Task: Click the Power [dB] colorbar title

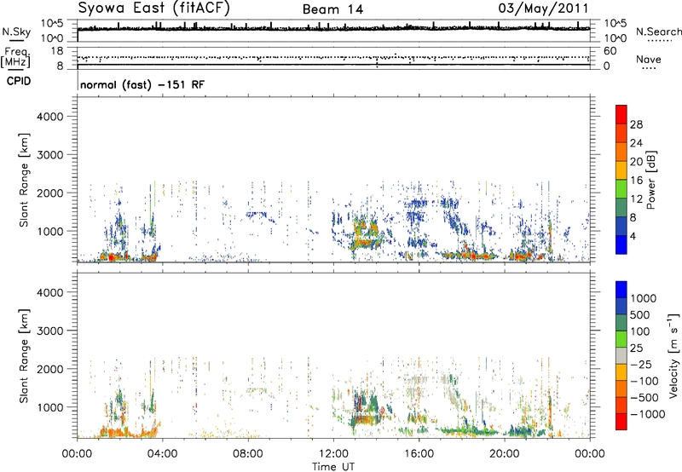Action: pos(650,180)
